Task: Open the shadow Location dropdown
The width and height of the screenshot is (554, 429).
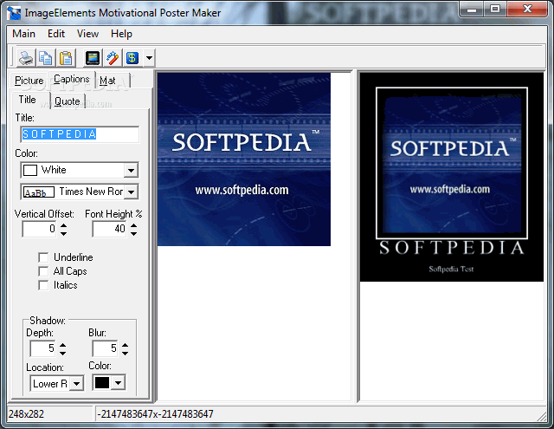Action: click(x=77, y=384)
